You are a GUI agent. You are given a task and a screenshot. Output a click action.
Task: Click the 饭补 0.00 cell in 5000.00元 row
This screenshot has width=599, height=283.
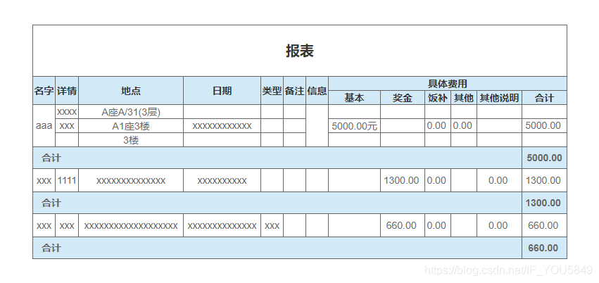click(438, 126)
